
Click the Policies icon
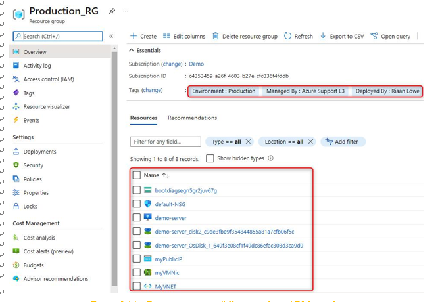(16, 179)
